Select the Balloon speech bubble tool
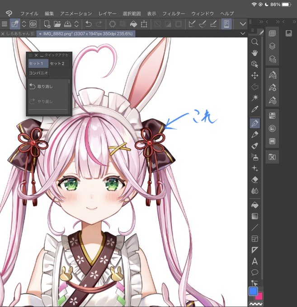Screen dimensions: 297x307 pos(255,272)
